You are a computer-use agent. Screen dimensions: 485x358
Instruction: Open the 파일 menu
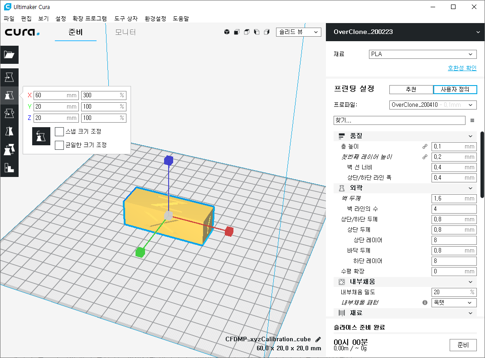tap(9, 19)
